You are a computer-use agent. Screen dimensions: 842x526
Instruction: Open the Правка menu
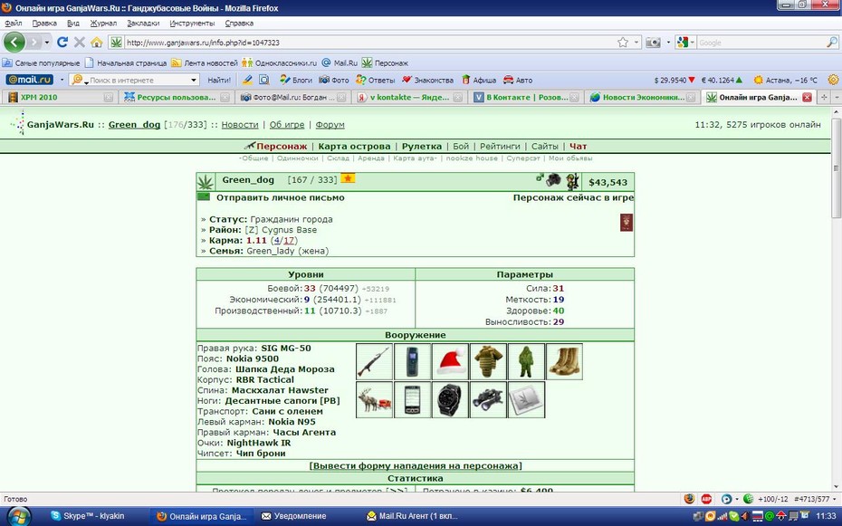pyautogui.click(x=44, y=23)
